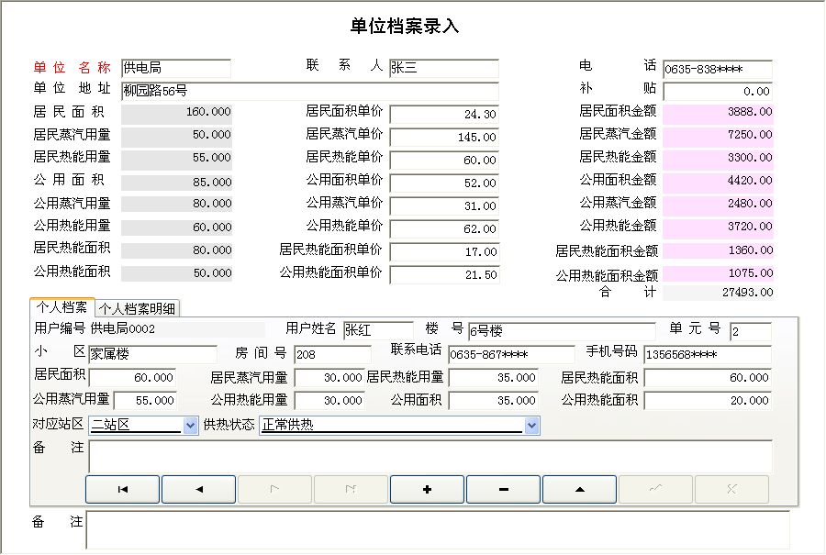This screenshot has height=555, width=826.
Task: Focus the 公用蒸汽用量 field 55.000
Action: (145, 400)
